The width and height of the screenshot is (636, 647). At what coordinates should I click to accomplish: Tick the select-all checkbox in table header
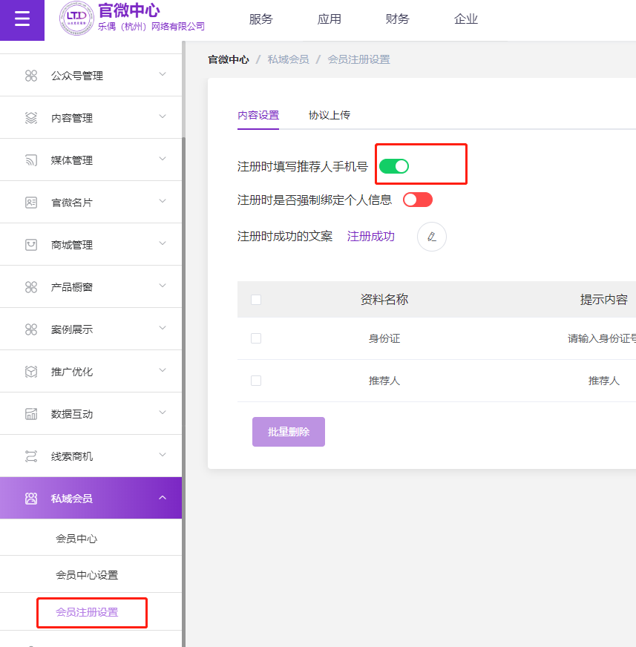(256, 300)
